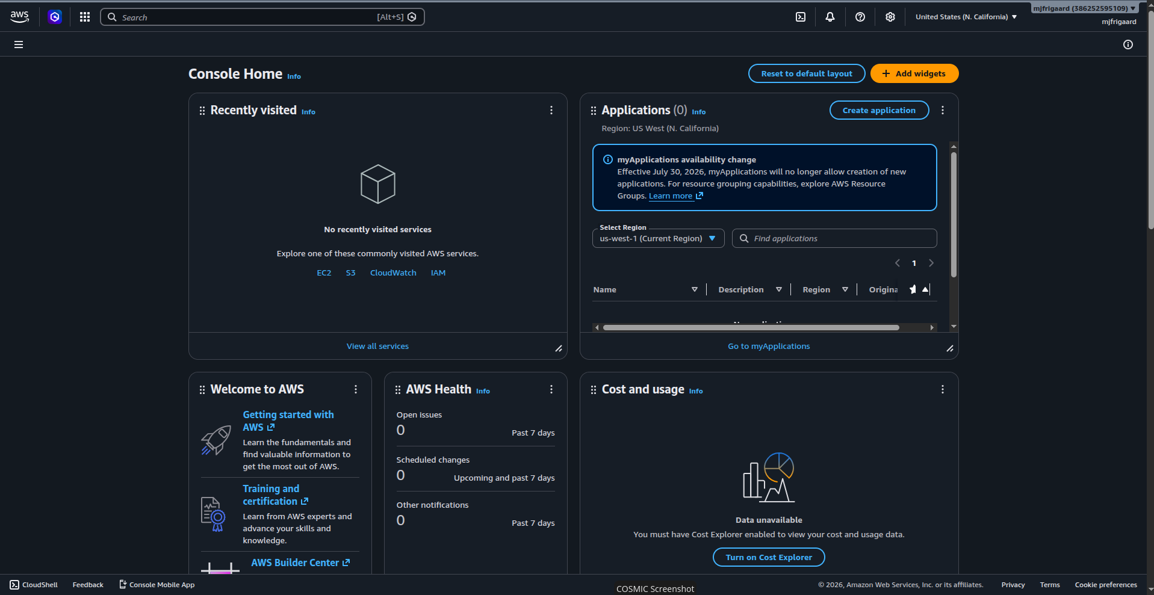Open the Privacy footer link
This screenshot has height=595, width=1154.
pos(1013,585)
